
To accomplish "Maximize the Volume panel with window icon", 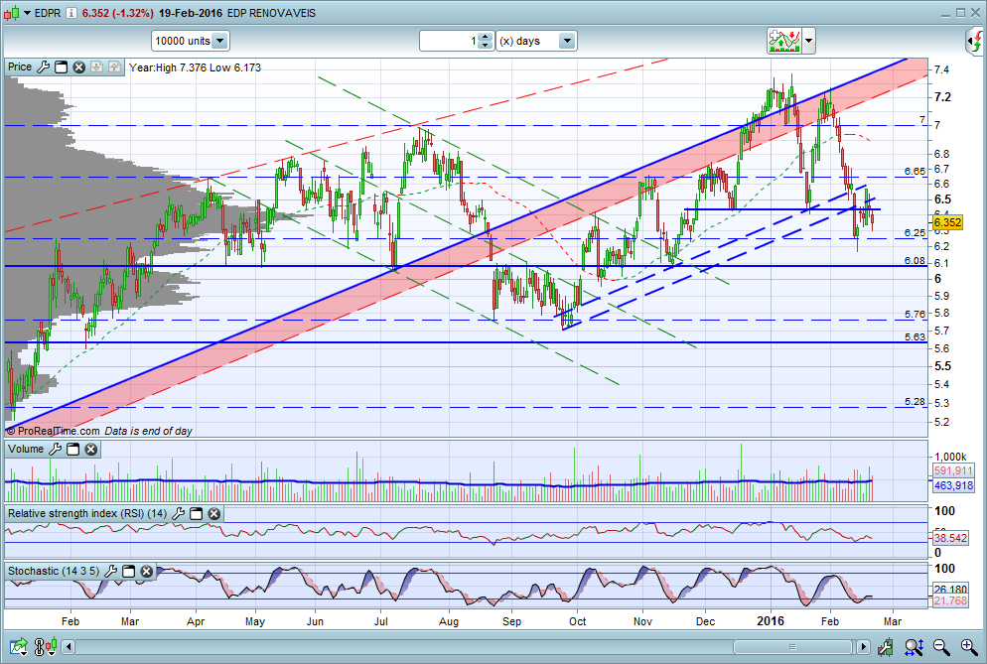I will [73, 449].
